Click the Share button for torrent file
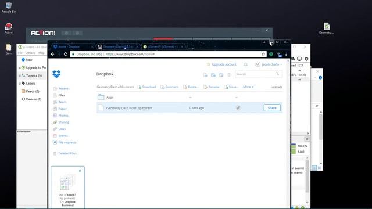 point(272,108)
